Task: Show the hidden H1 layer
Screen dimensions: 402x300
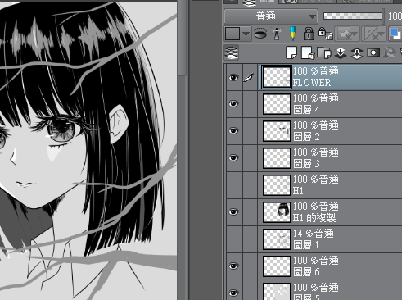Action: click(234, 185)
